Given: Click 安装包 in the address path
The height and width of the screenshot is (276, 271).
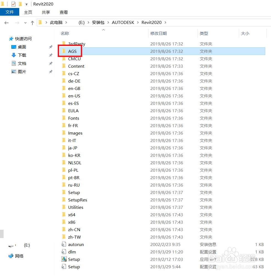Looking at the screenshot, I should pos(98,22).
